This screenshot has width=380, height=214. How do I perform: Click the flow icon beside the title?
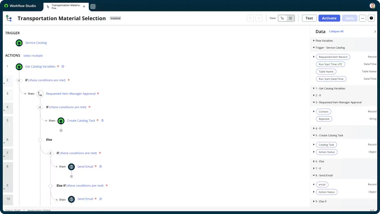tap(9, 18)
